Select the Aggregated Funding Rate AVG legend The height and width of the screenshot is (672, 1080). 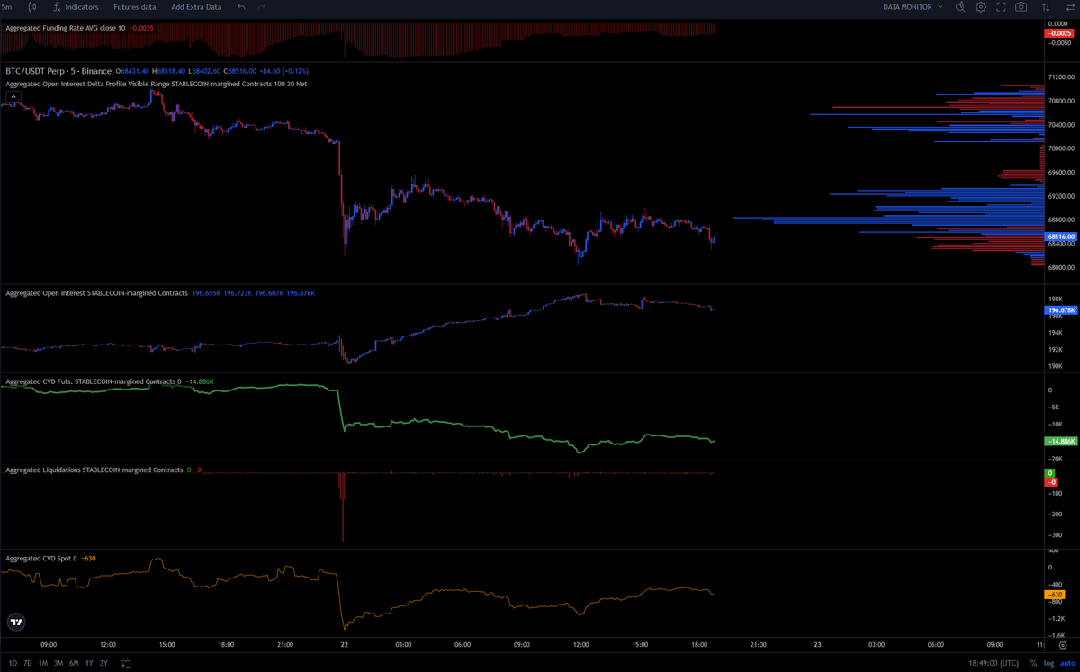click(65, 28)
